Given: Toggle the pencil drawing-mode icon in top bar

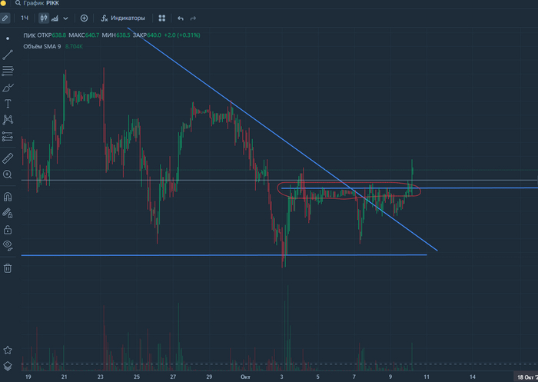Looking at the screenshot, I should 5,18.
